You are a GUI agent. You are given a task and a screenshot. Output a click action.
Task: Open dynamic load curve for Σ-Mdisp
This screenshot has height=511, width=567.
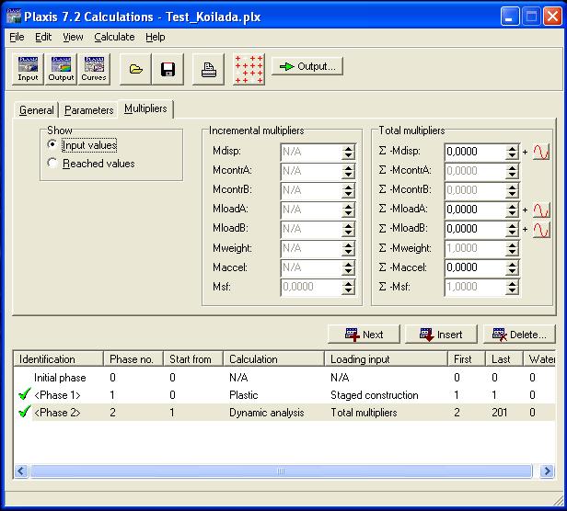click(x=541, y=152)
